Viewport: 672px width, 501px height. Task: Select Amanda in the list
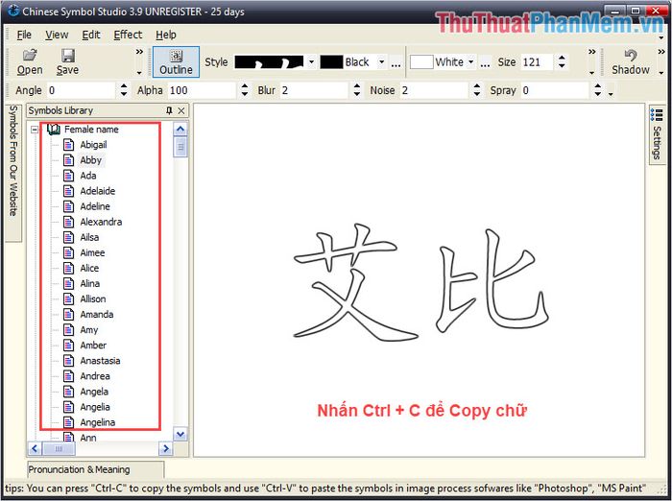tap(97, 315)
